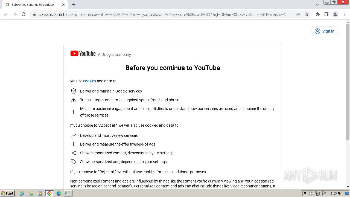Image resolution: width=350 pixels, height=197 pixels.
Task: Click the page scrollbar up arrow
Action: click(348, 22)
